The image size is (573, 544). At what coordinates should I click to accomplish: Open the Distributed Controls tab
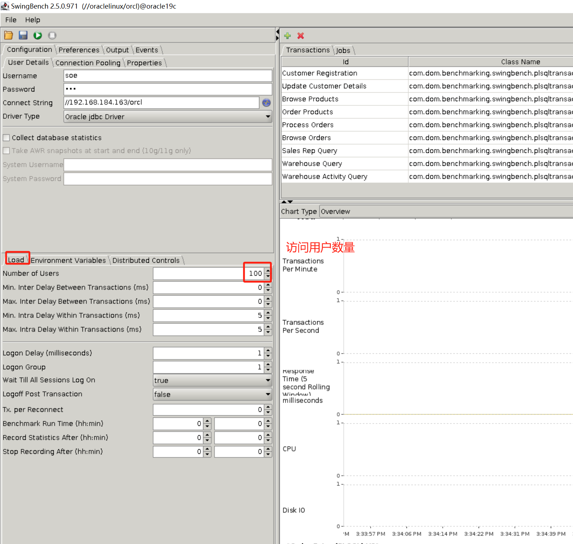coord(146,260)
